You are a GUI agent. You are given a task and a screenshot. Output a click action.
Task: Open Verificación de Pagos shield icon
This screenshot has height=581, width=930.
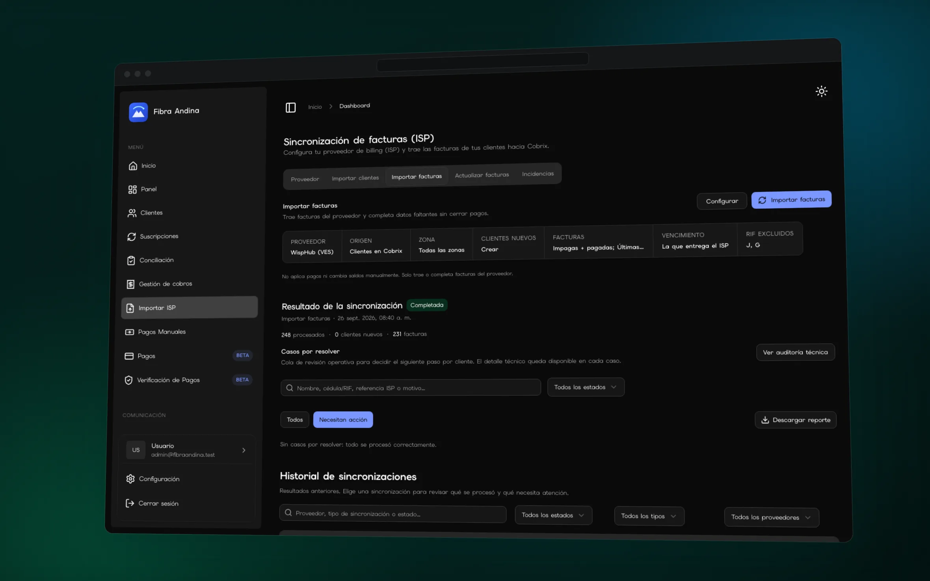pyautogui.click(x=128, y=380)
